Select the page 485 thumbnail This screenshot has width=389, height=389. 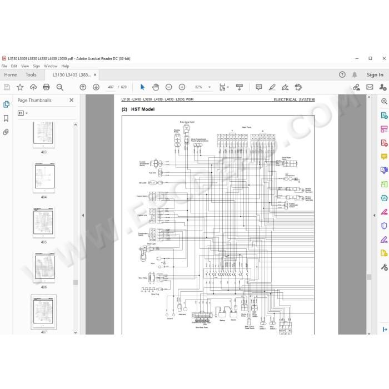coord(43,222)
